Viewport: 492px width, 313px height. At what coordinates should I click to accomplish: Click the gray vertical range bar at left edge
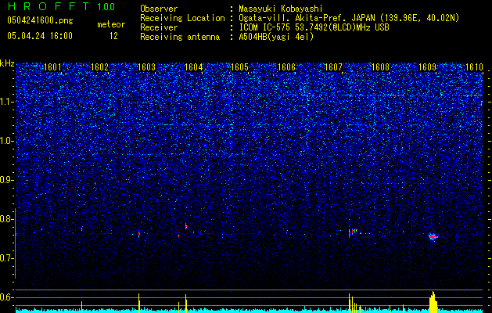(x=16, y=243)
